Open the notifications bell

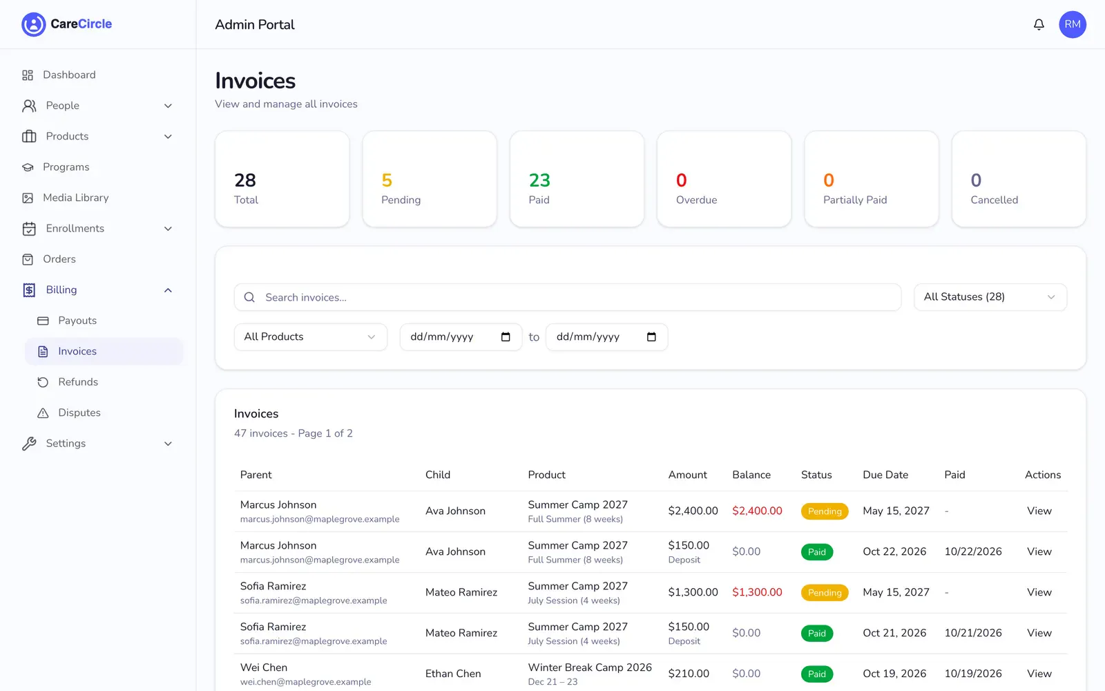coord(1039,24)
